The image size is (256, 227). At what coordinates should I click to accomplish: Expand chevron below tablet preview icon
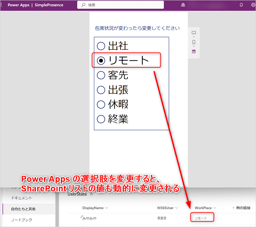pyautogui.click(x=194, y=37)
